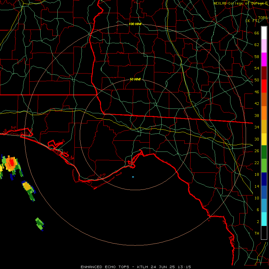Select the 58 scale label
269x269 pixels.
click(257, 56)
